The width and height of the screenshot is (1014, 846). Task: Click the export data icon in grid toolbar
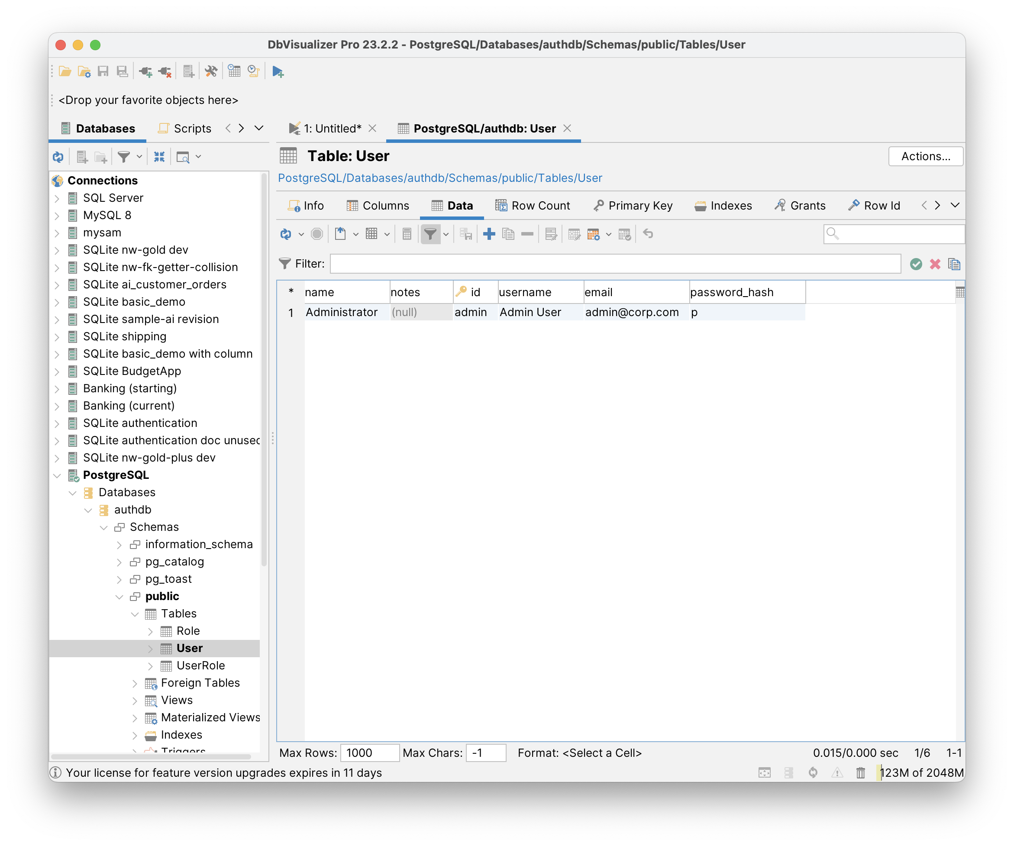coord(340,234)
